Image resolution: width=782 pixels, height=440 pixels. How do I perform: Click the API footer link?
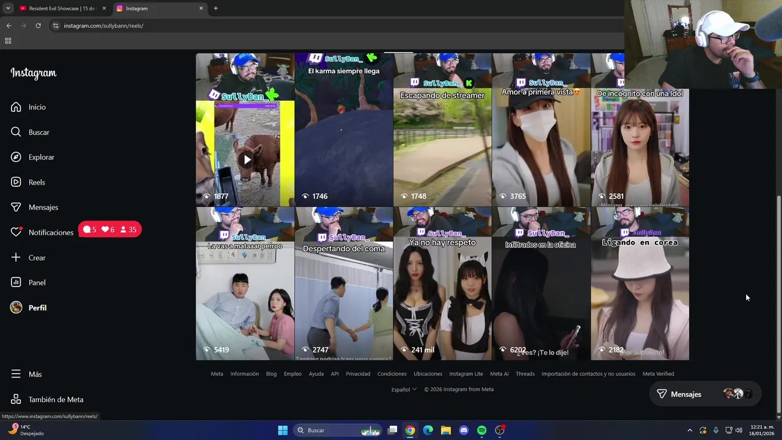tap(335, 374)
